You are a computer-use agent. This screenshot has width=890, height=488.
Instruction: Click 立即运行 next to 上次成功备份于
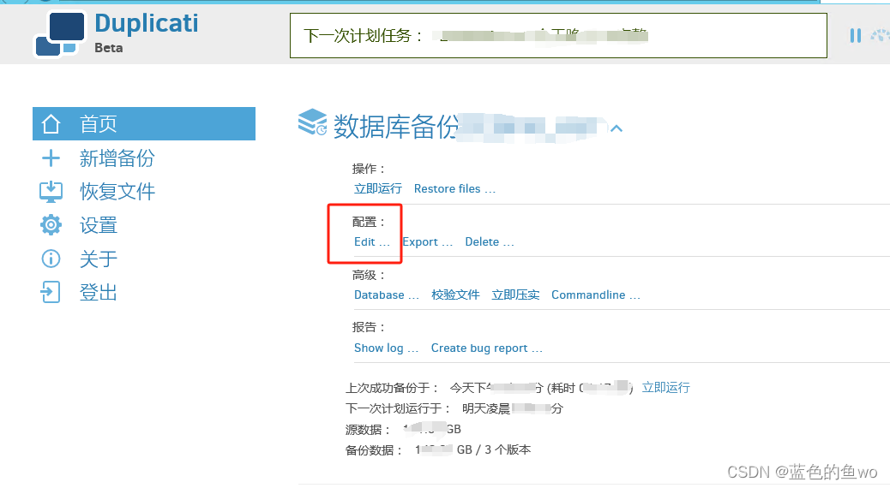pos(666,387)
